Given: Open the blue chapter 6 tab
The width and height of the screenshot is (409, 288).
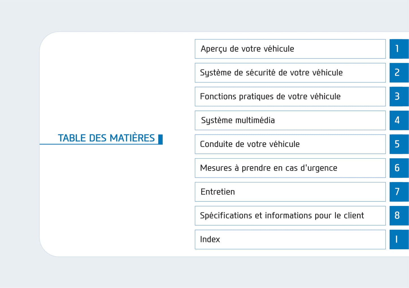Looking at the screenshot, I should [399, 168].
